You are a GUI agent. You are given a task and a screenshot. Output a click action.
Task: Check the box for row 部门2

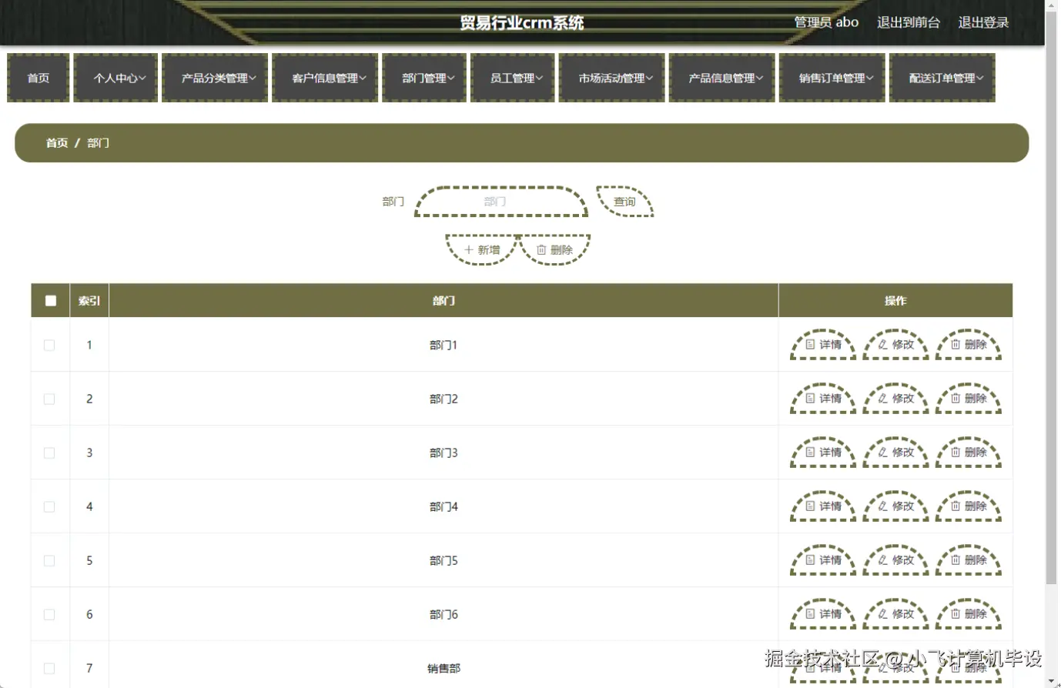click(x=49, y=399)
